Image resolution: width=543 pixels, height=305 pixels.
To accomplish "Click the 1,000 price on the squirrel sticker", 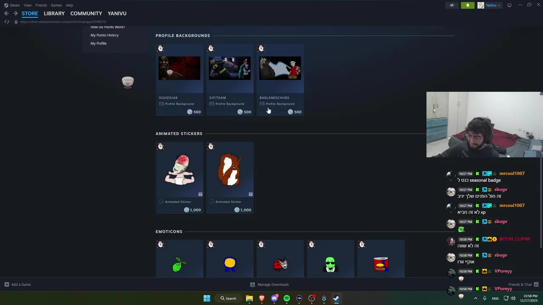I will [x=243, y=210].
